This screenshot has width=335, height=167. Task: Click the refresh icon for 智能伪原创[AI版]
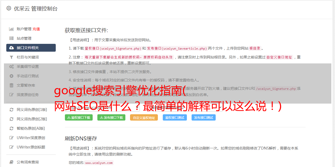pos(12,128)
